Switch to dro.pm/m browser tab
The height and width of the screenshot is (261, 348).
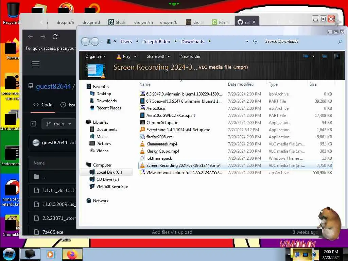[x=143, y=22]
